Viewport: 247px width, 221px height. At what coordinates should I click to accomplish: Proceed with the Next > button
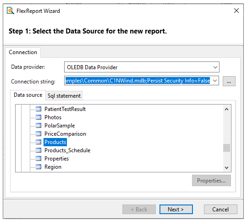pos(176,210)
